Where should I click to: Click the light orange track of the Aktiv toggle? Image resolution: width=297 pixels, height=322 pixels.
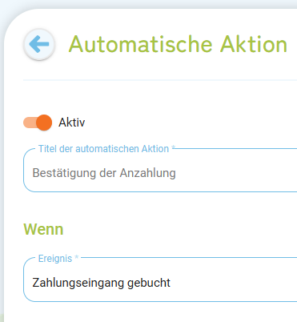click(x=30, y=123)
